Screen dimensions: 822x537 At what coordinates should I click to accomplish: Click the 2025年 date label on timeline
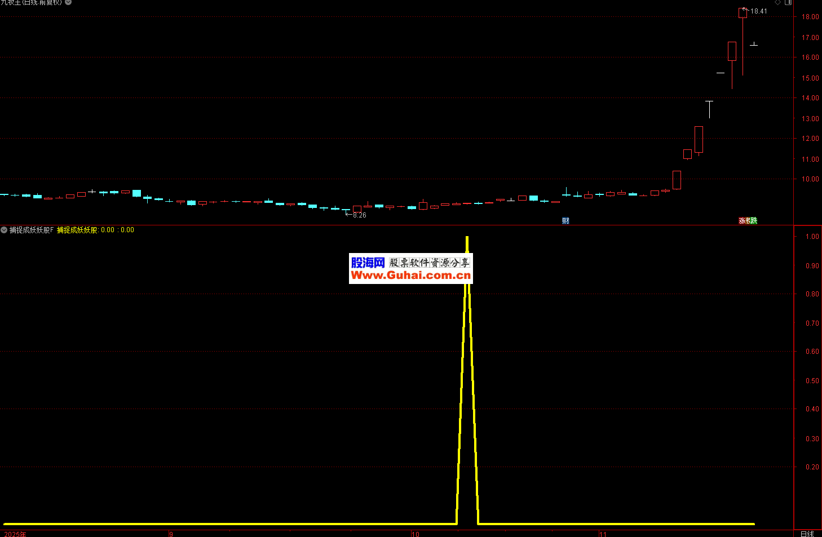[x=15, y=534]
